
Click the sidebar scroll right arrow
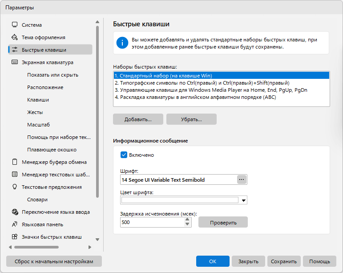pyautogui.click(x=90, y=247)
